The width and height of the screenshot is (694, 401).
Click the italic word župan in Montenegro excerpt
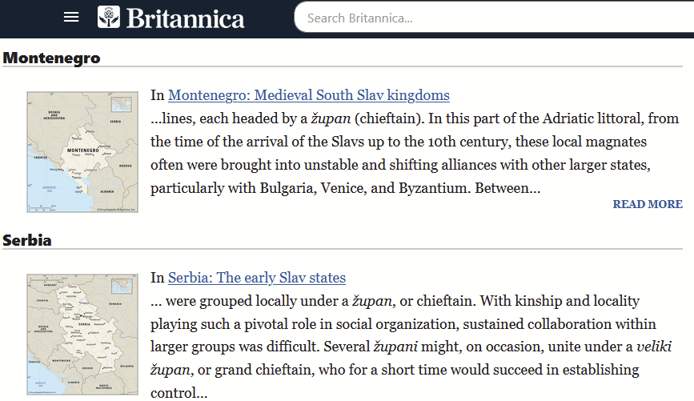330,118
